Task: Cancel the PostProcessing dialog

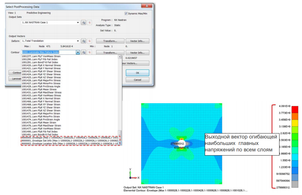Action: 137,80
